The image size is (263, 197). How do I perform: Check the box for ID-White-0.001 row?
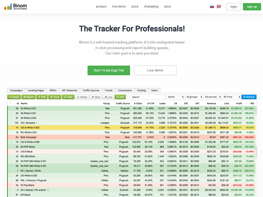coord(11,108)
